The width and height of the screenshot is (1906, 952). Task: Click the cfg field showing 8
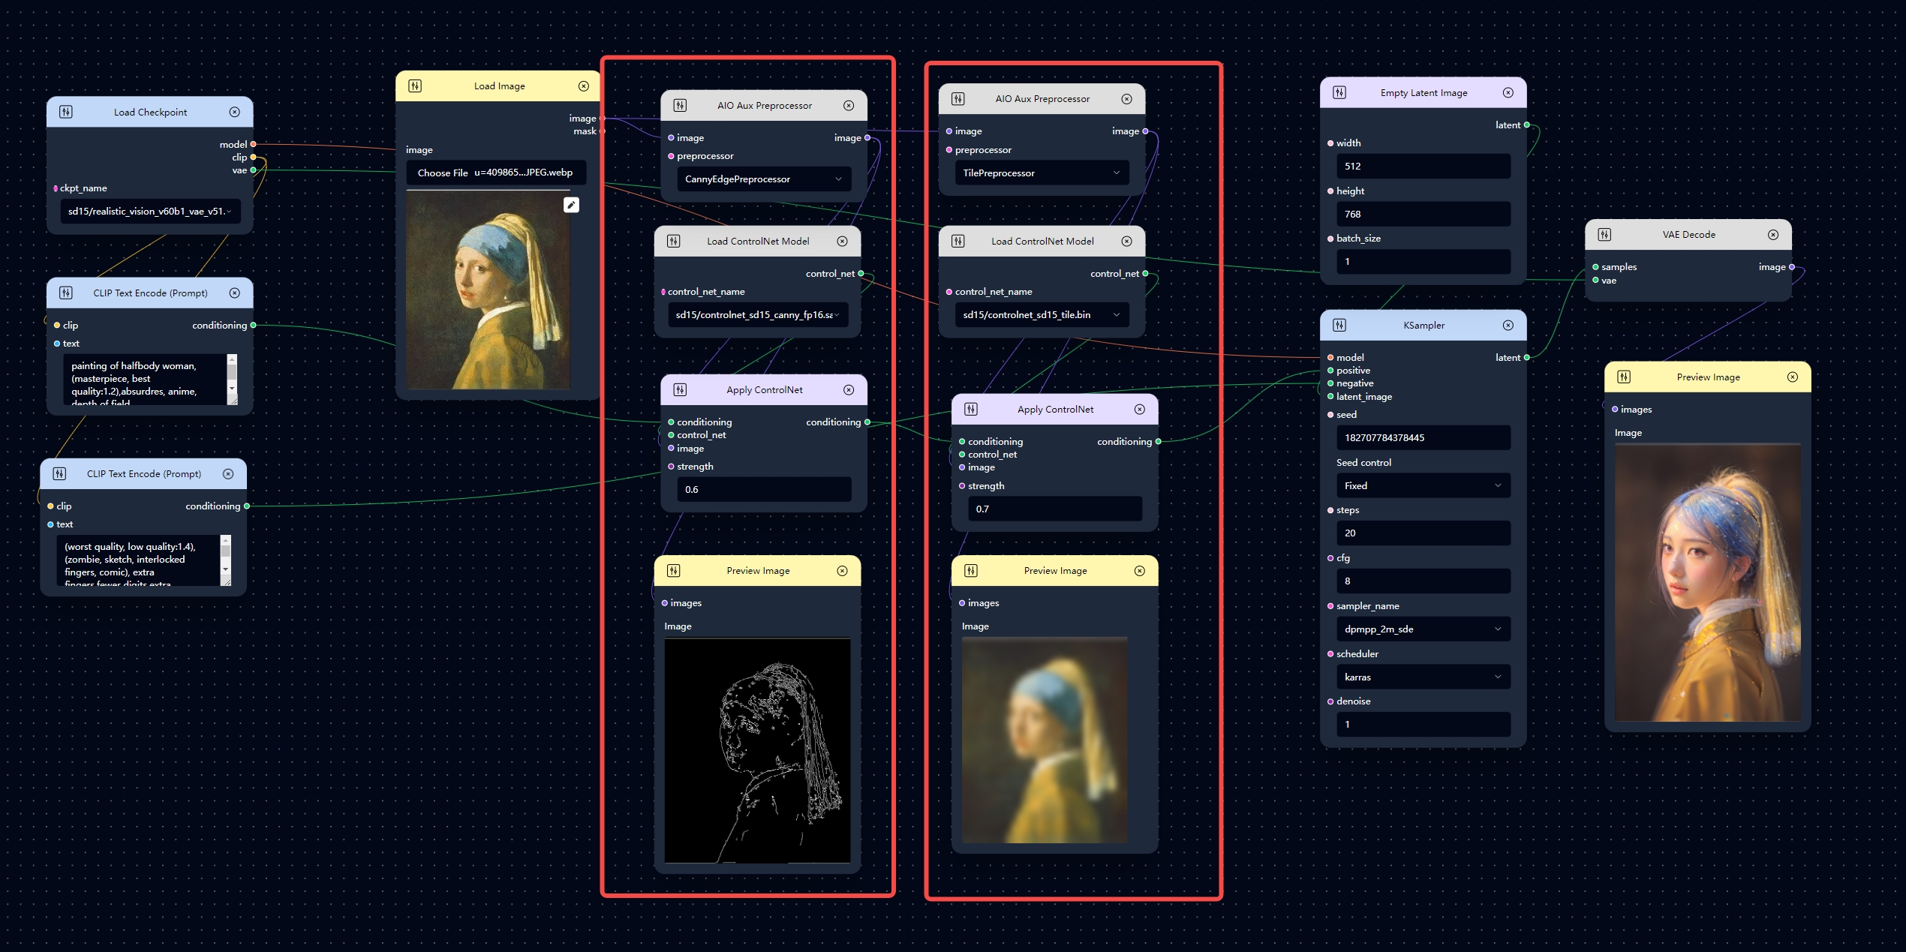point(1423,581)
